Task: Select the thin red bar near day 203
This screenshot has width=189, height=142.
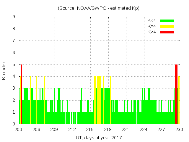Action: coord(22,95)
